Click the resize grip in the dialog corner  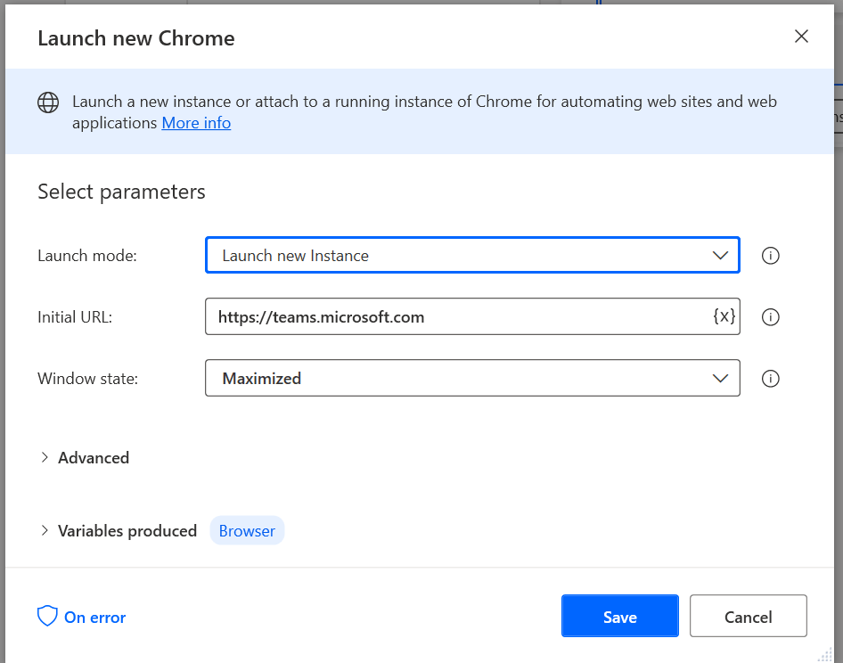coord(825,656)
